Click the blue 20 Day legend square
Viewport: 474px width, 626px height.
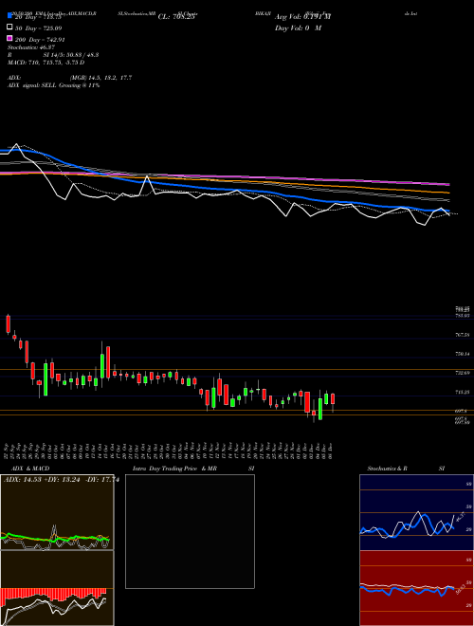[9, 15]
